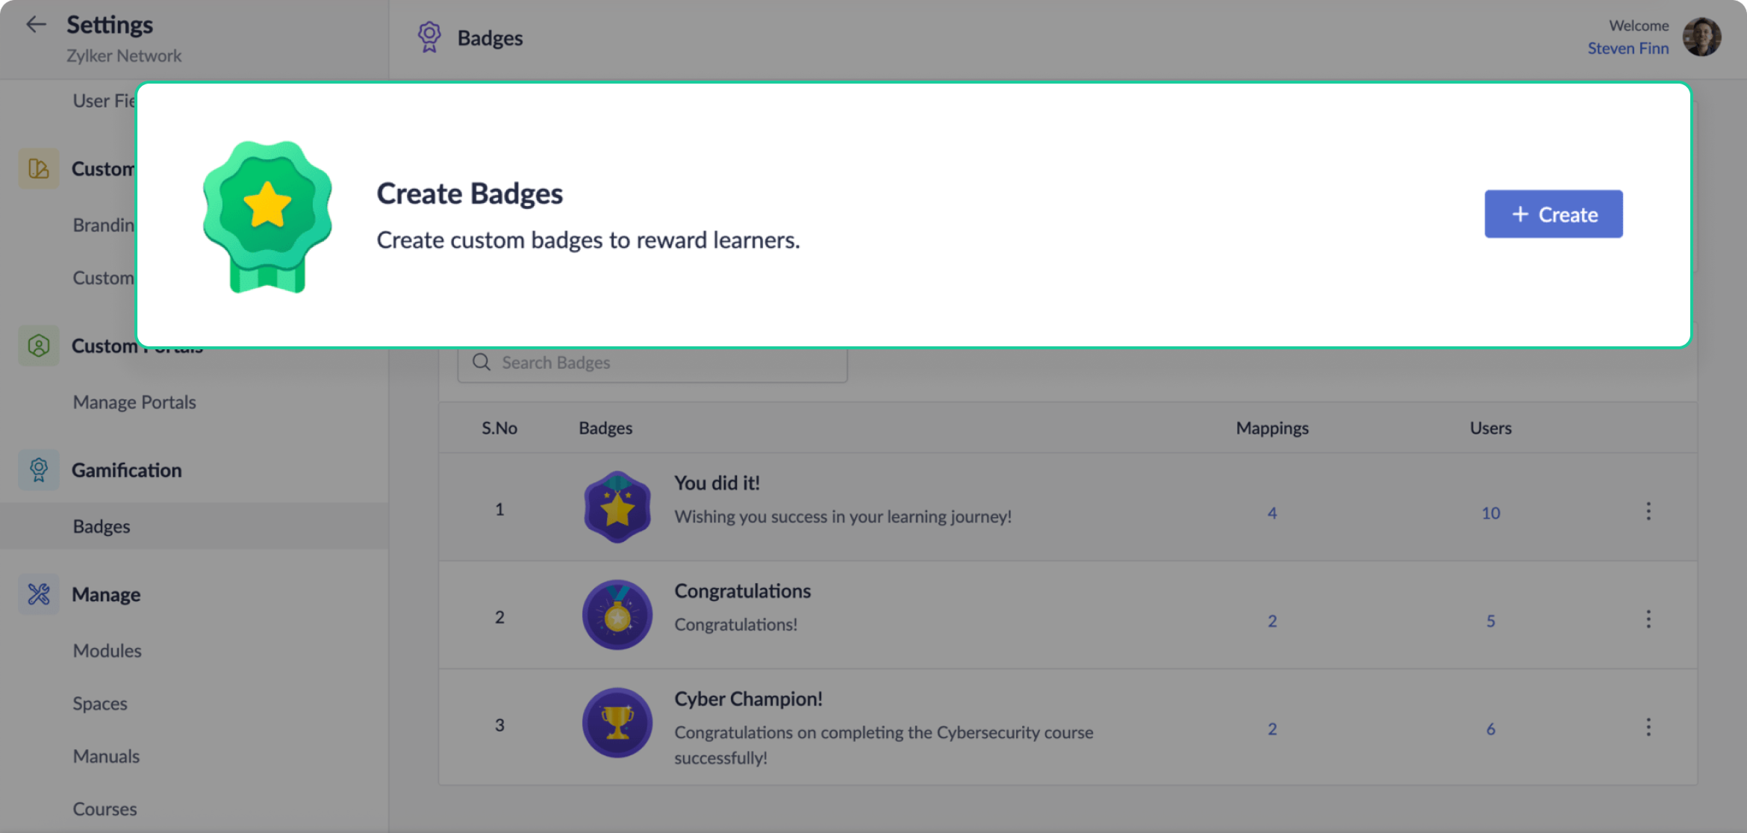Select the Custom Portals icon
This screenshot has width=1747, height=833.
(x=38, y=345)
